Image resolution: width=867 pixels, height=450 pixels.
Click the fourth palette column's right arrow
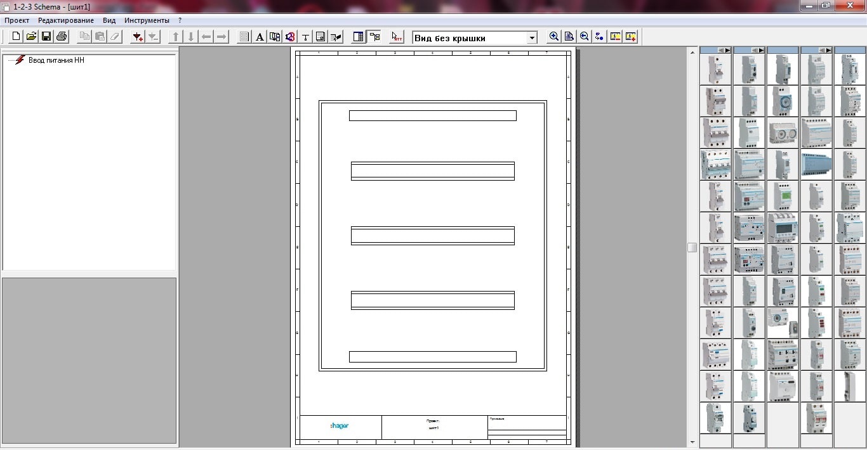tap(828, 50)
